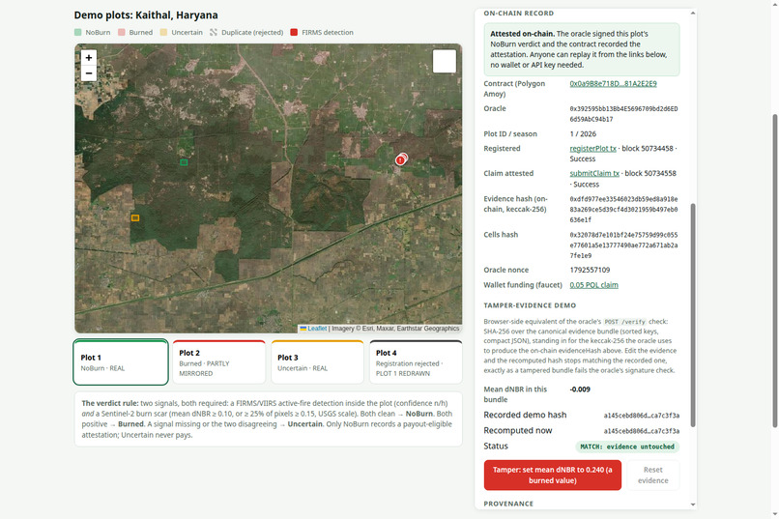779x519 pixels.
Task: Click Tamper: set mean dNBR to 0.240
Action: tap(553, 476)
